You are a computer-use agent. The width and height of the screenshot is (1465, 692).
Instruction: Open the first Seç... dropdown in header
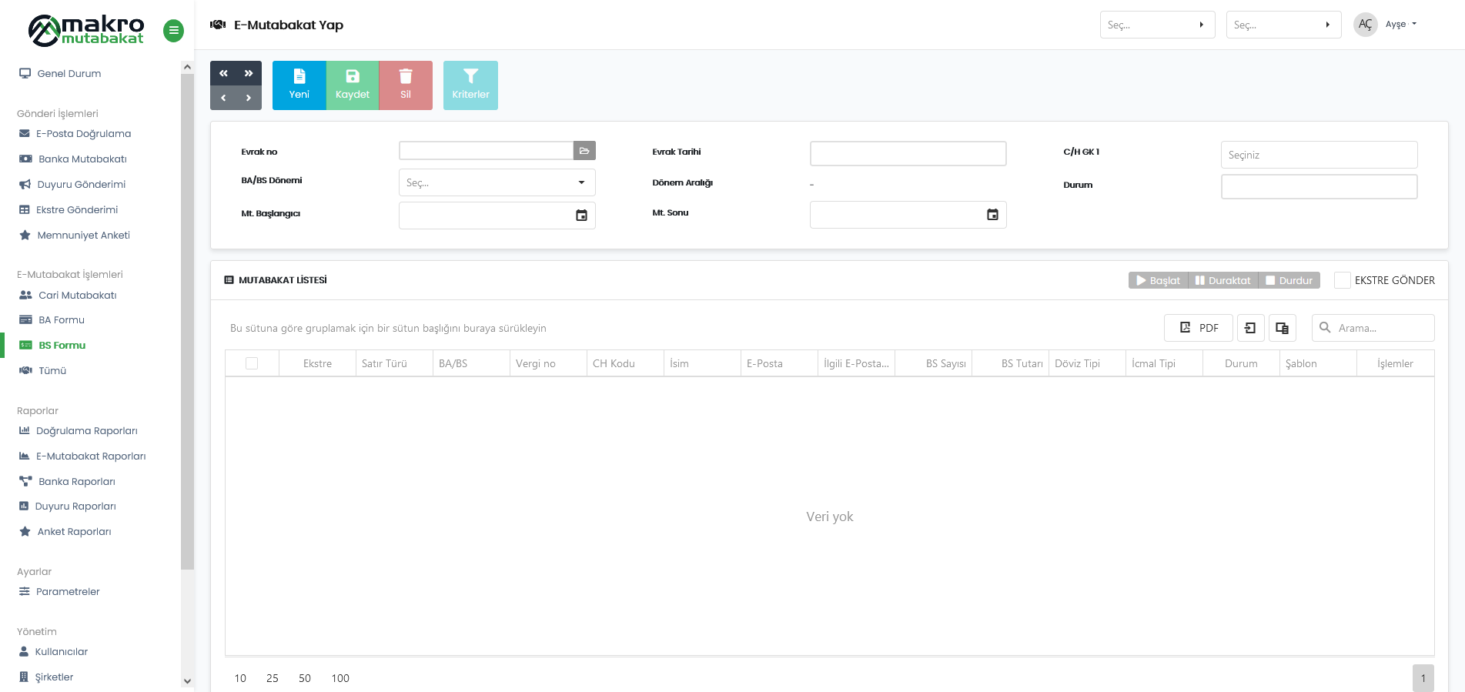1156,25
